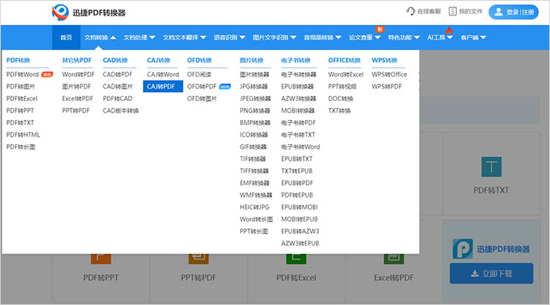Expand the 图片文字识别 dropdown

point(274,37)
